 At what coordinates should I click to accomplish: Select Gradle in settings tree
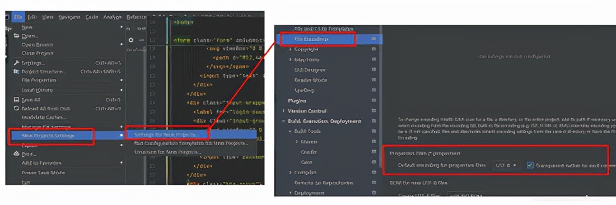point(309,152)
